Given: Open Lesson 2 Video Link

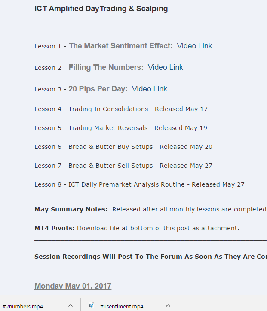Looking at the screenshot, I should click(x=166, y=67).
